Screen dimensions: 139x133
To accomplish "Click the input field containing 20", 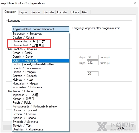I will [x=93, y=74].
